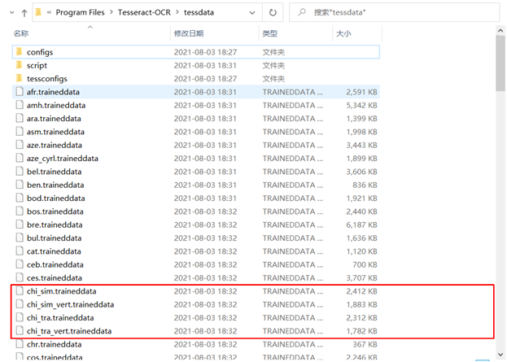Click the configs folder name
507x362 pixels.
click(x=40, y=52)
